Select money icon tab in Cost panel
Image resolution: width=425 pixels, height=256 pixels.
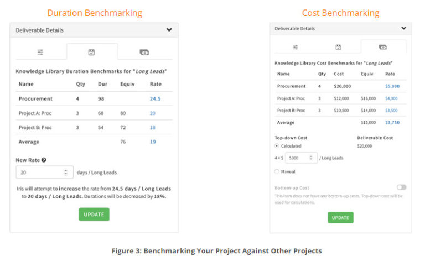(x=383, y=47)
